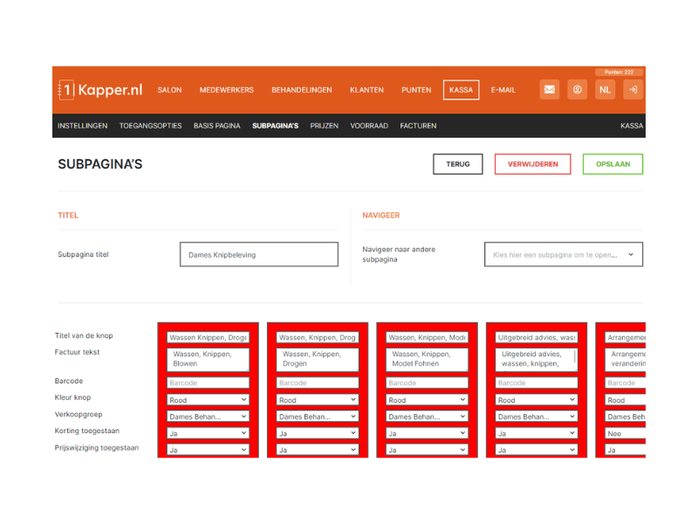Go to INSTELLINGEN tab
698x524 pixels.
pyautogui.click(x=82, y=126)
